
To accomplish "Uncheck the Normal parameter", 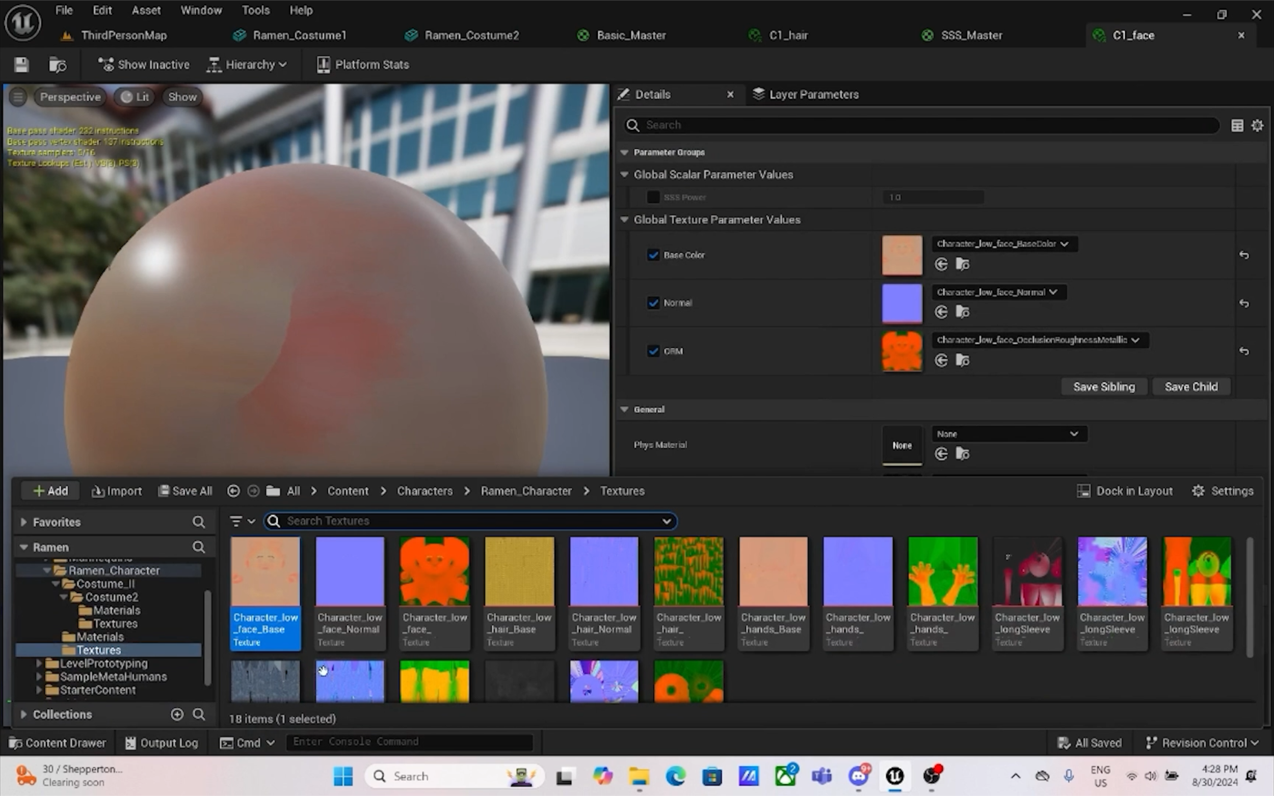I will click(653, 303).
